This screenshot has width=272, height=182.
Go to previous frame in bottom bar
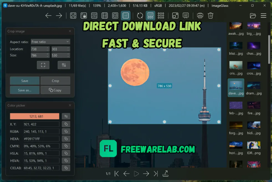tap(126, 173)
